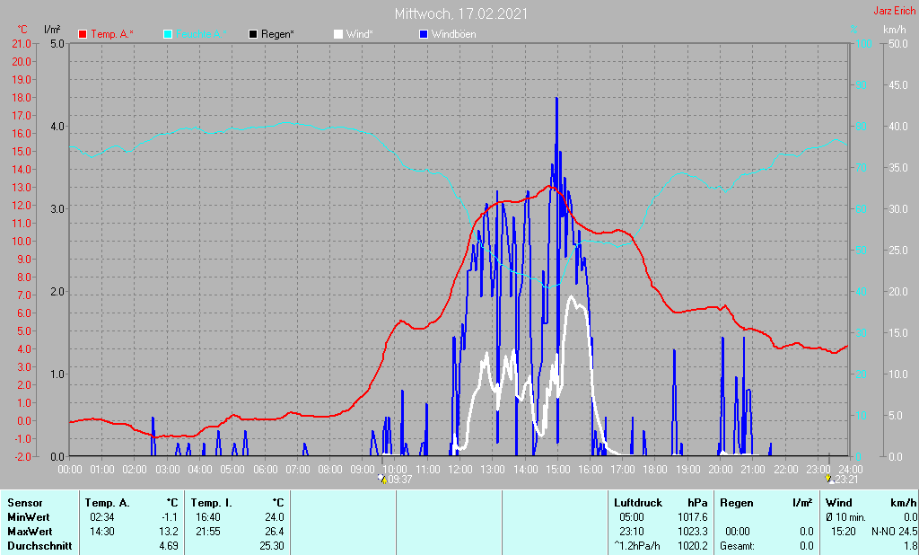Click the sun marker icon at 09:37

pyautogui.click(x=382, y=480)
